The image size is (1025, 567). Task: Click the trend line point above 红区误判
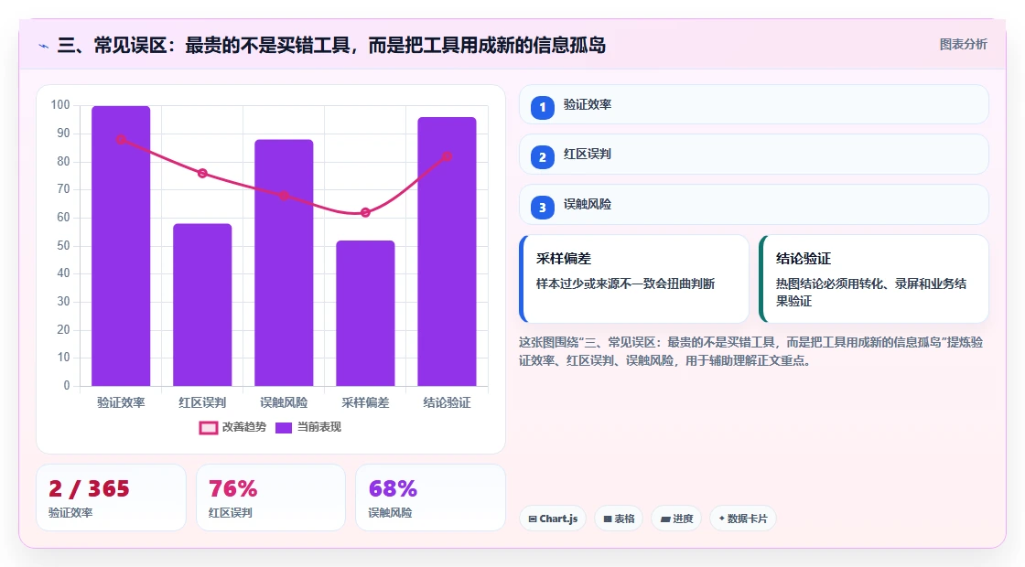[x=202, y=173]
